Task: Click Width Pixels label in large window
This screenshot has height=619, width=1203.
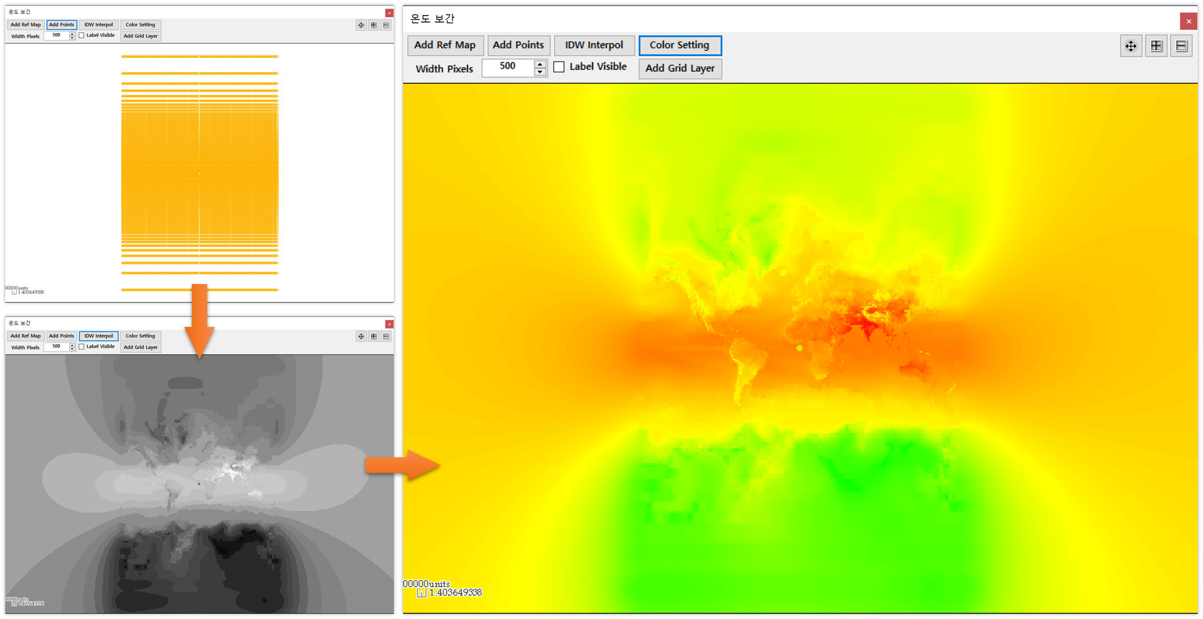Action: 444,69
